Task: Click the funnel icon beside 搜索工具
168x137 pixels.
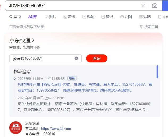Action: coord(141,27)
